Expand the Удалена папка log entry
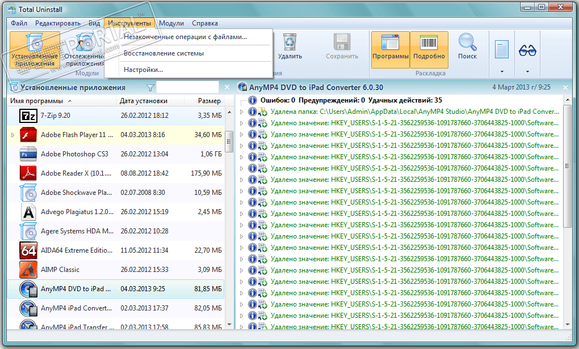 pos(241,112)
